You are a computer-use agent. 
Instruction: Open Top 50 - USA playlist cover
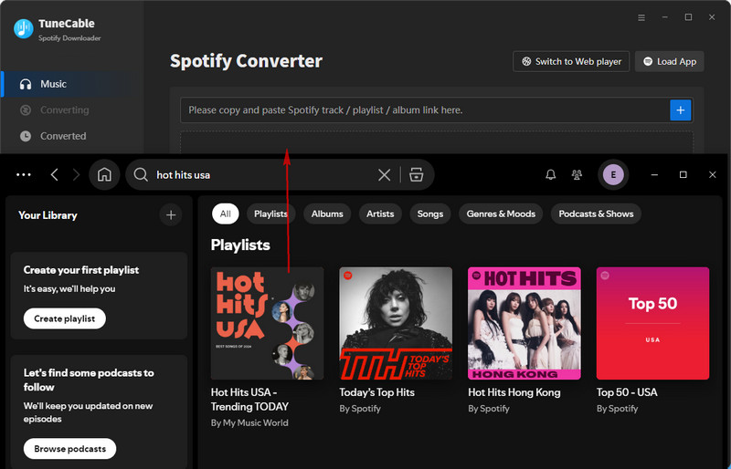[x=652, y=323]
